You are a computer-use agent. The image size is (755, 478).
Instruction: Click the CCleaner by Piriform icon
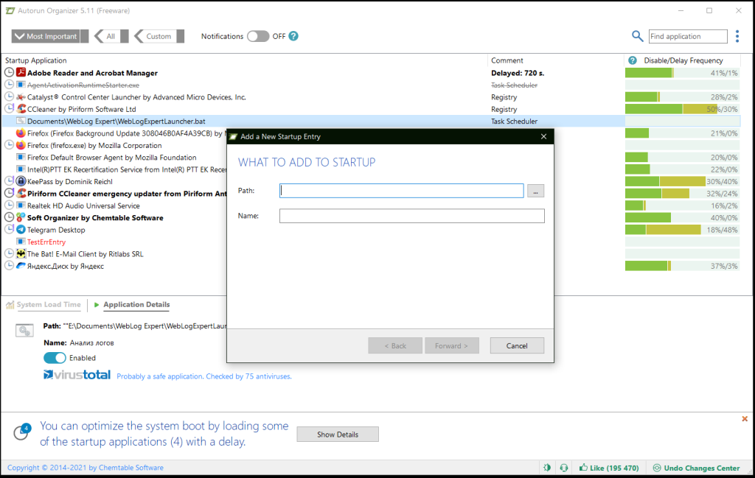tap(21, 109)
